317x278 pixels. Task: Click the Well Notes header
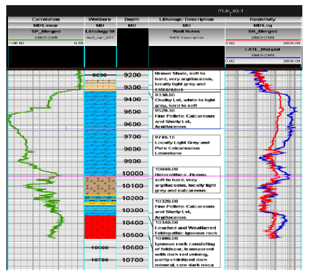[x=186, y=32]
